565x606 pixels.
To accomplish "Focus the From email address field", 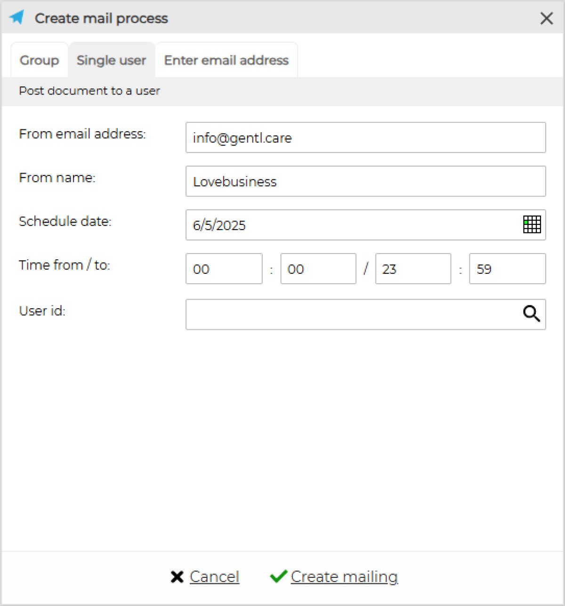I will point(365,137).
